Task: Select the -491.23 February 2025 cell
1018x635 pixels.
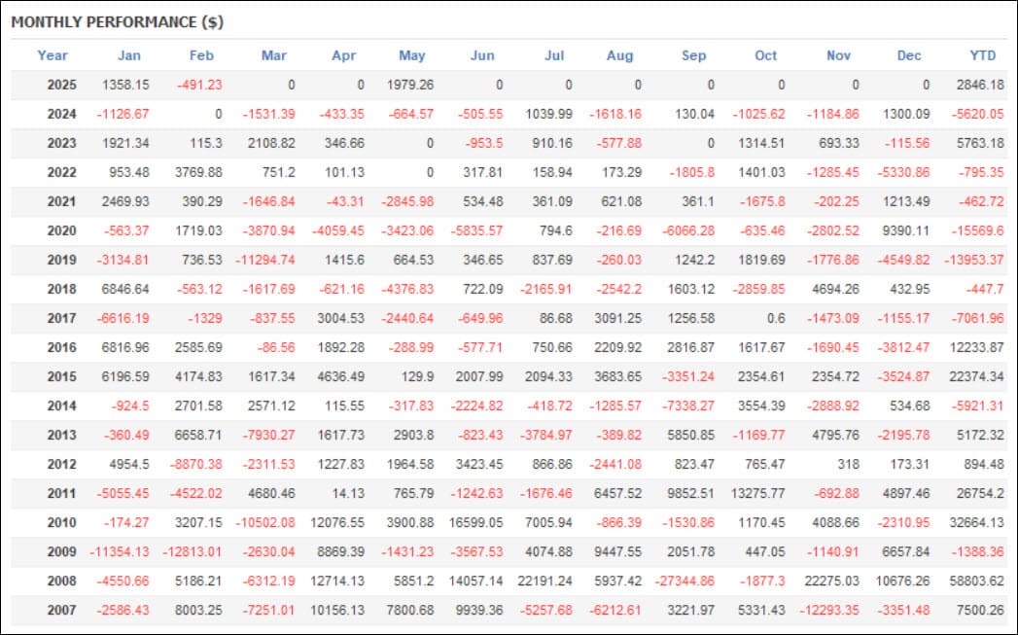Action: [x=199, y=85]
